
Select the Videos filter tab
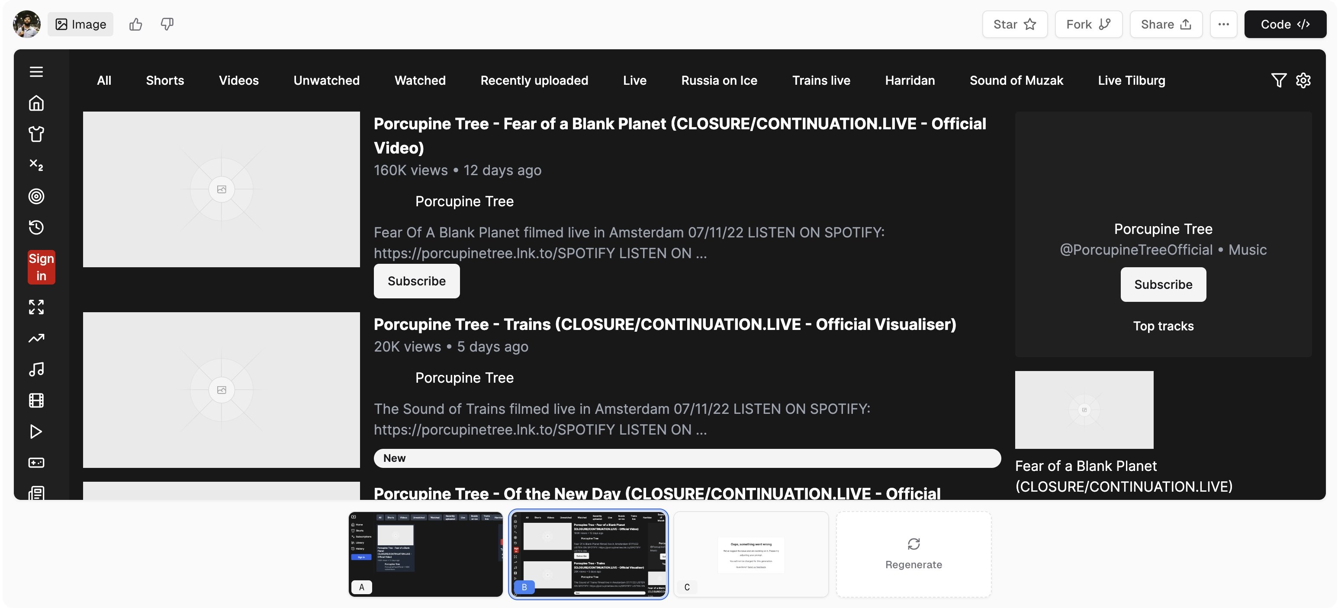(x=238, y=80)
